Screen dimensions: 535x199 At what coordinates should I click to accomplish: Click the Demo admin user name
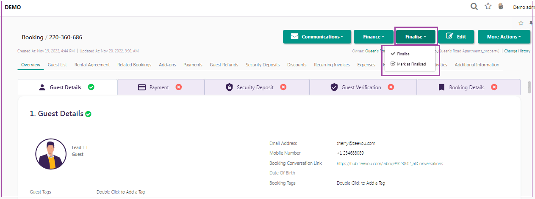coord(524,7)
